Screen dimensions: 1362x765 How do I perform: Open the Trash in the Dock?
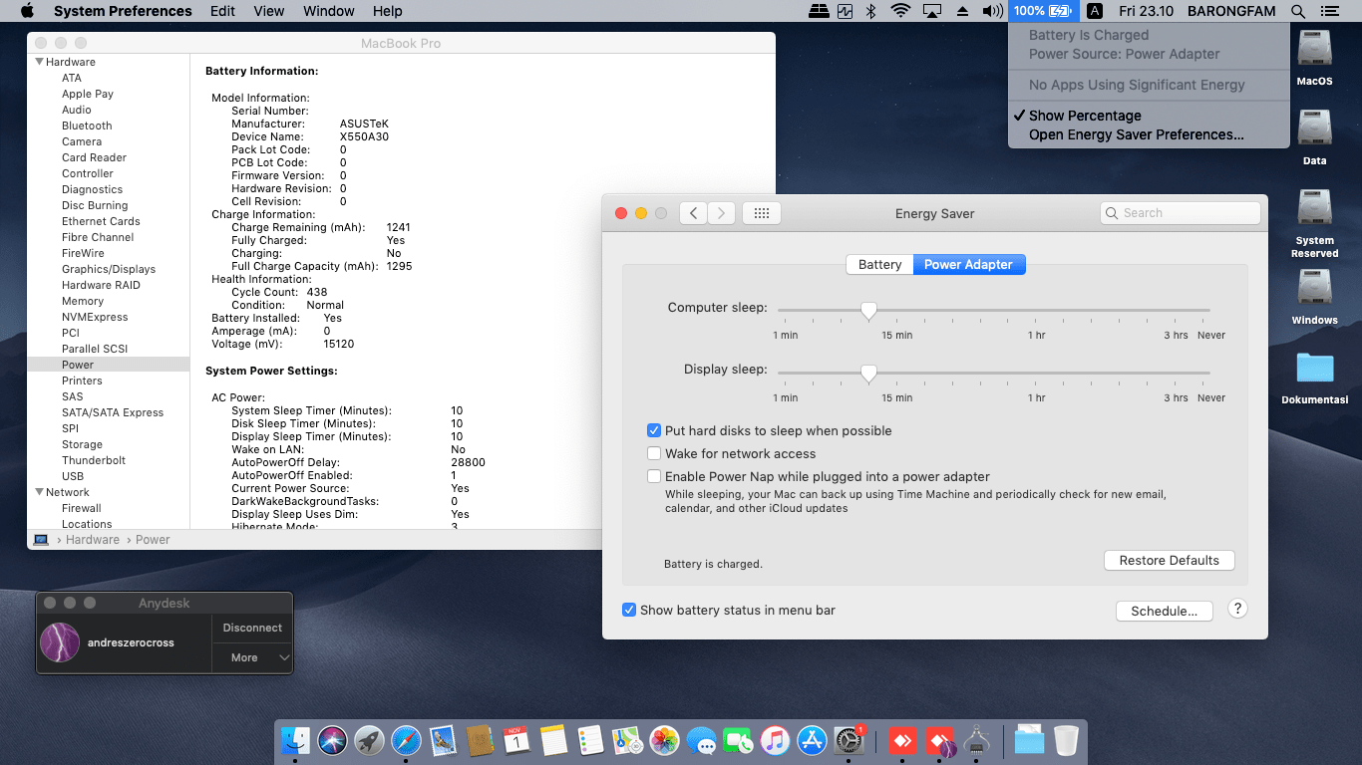click(1066, 740)
